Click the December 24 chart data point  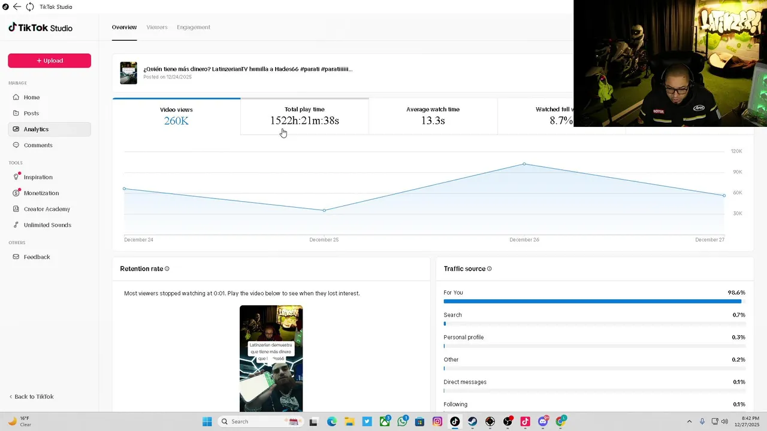(x=125, y=189)
